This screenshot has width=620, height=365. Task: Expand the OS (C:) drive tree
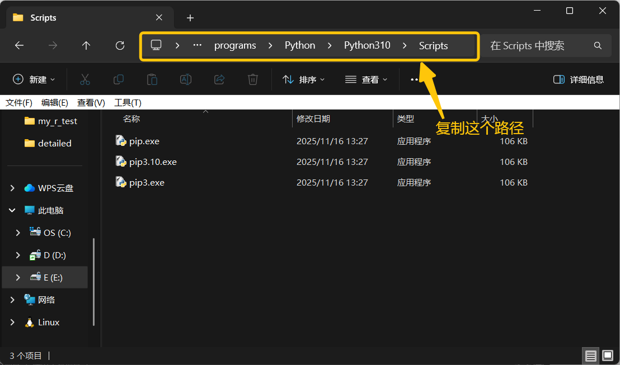(x=18, y=233)
